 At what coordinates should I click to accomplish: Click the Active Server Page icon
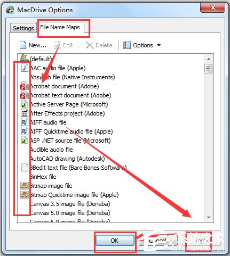pyautogui.click(x=25, y=104)
